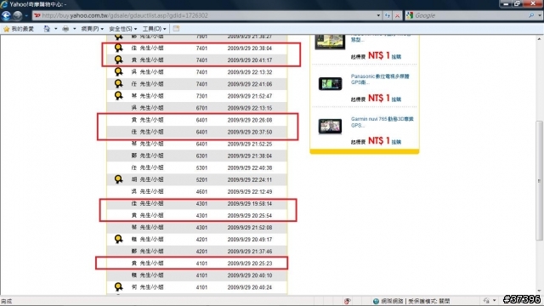544x306 pixels.
Task: Click the medal icon in the 20:38:04 row
Action: (118, 48)
